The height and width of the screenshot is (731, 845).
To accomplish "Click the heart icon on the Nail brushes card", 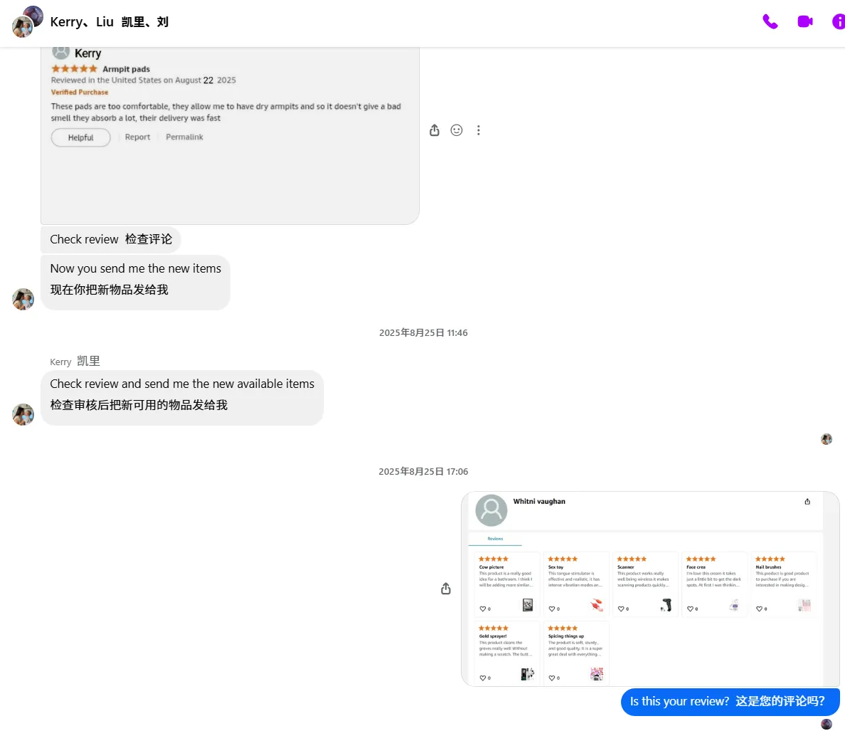I will click(759, 609).
